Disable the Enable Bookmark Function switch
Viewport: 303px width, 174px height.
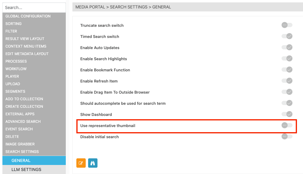coord(286,70)
